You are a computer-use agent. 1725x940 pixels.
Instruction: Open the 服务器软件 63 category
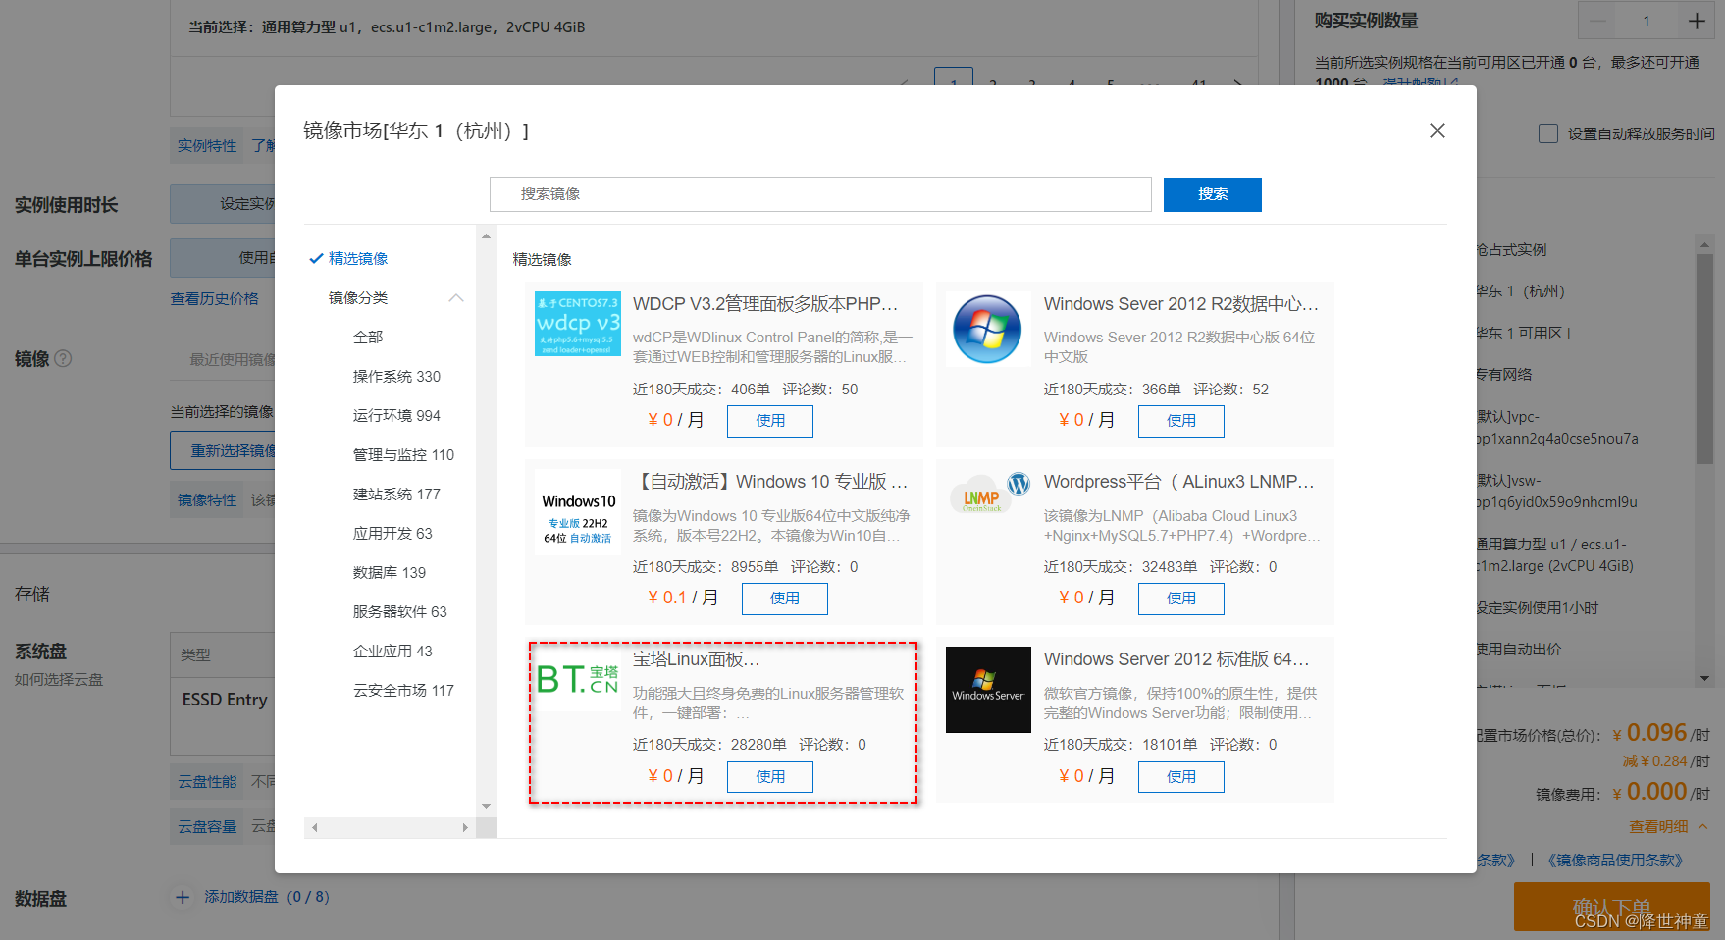pyautogui.click(x=399, y=611)
